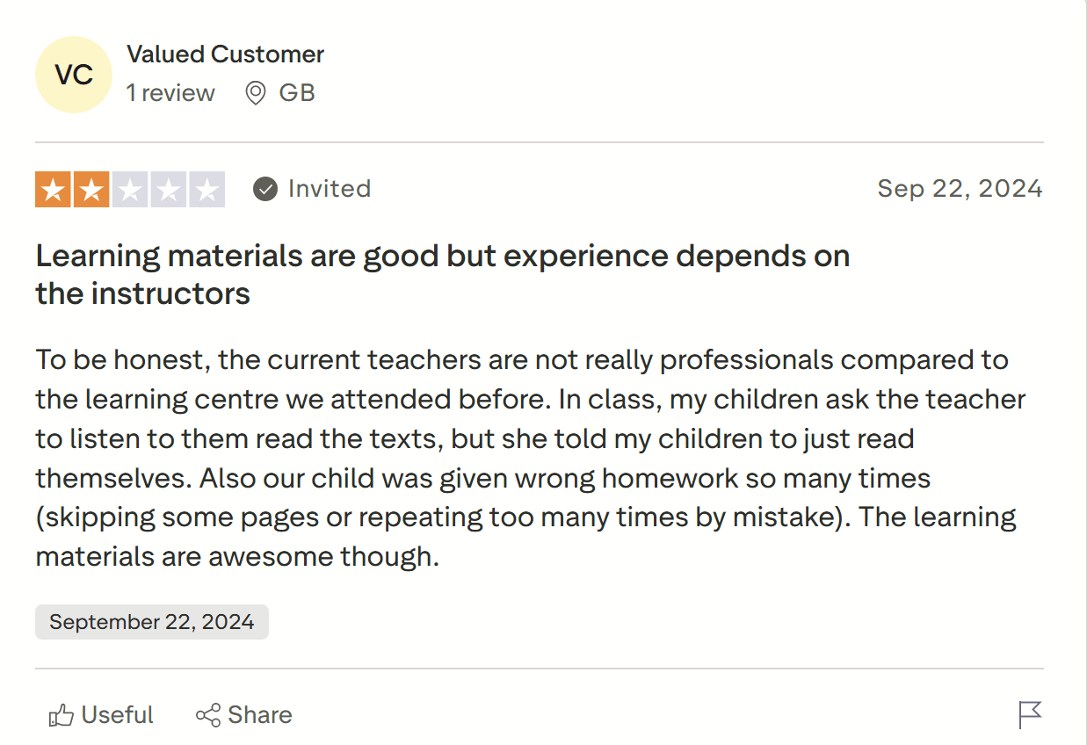This screenshot has height=745, width=1087.
Task: Click the verified checkmark icon beside Invited
Action: [x=265, y=189]
